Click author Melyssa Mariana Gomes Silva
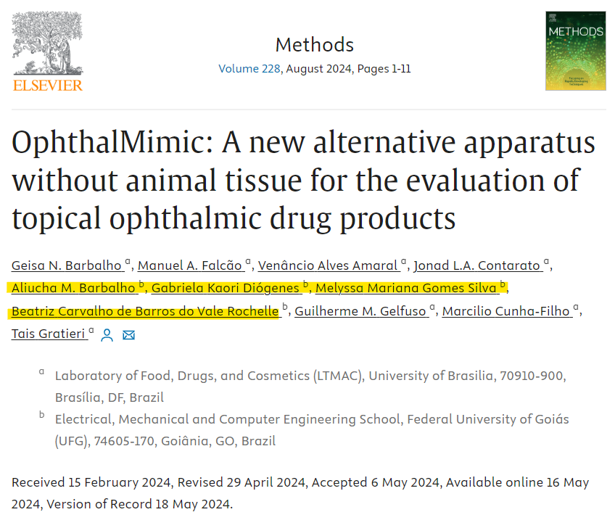615x528 pixels. pyautogui.click(x=406, y=288)
